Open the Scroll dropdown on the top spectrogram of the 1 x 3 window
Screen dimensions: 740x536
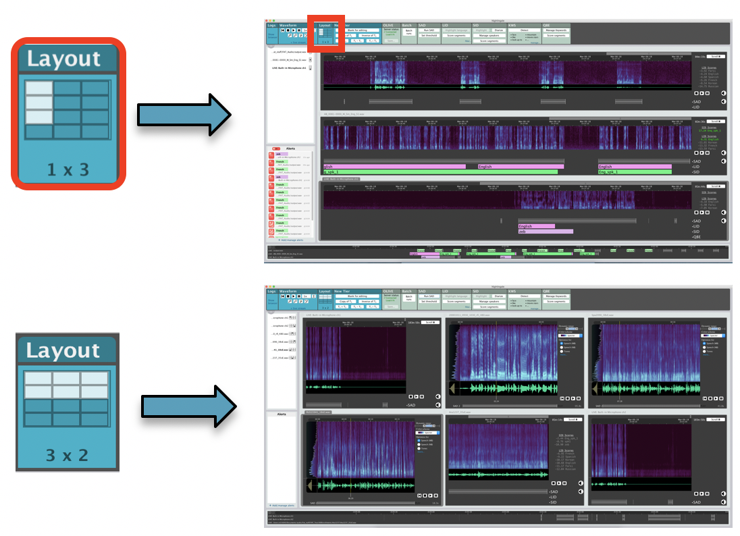(716, 57)
